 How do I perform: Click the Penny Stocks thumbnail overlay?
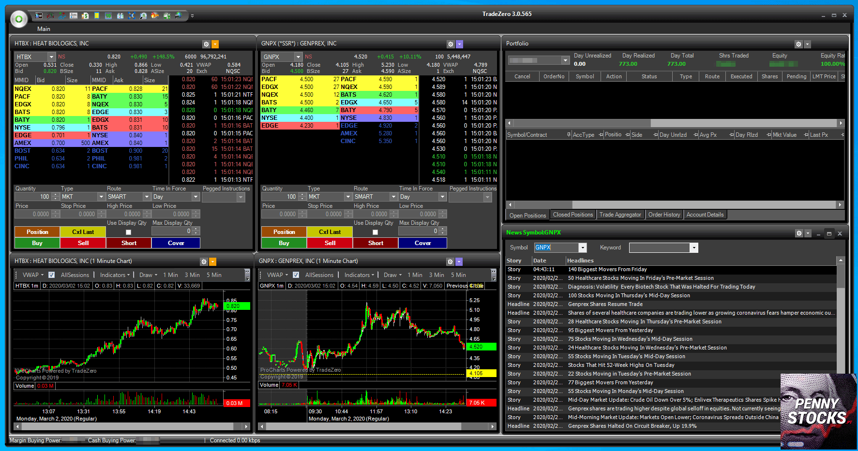pyautogui.click(x=818, y=411)
